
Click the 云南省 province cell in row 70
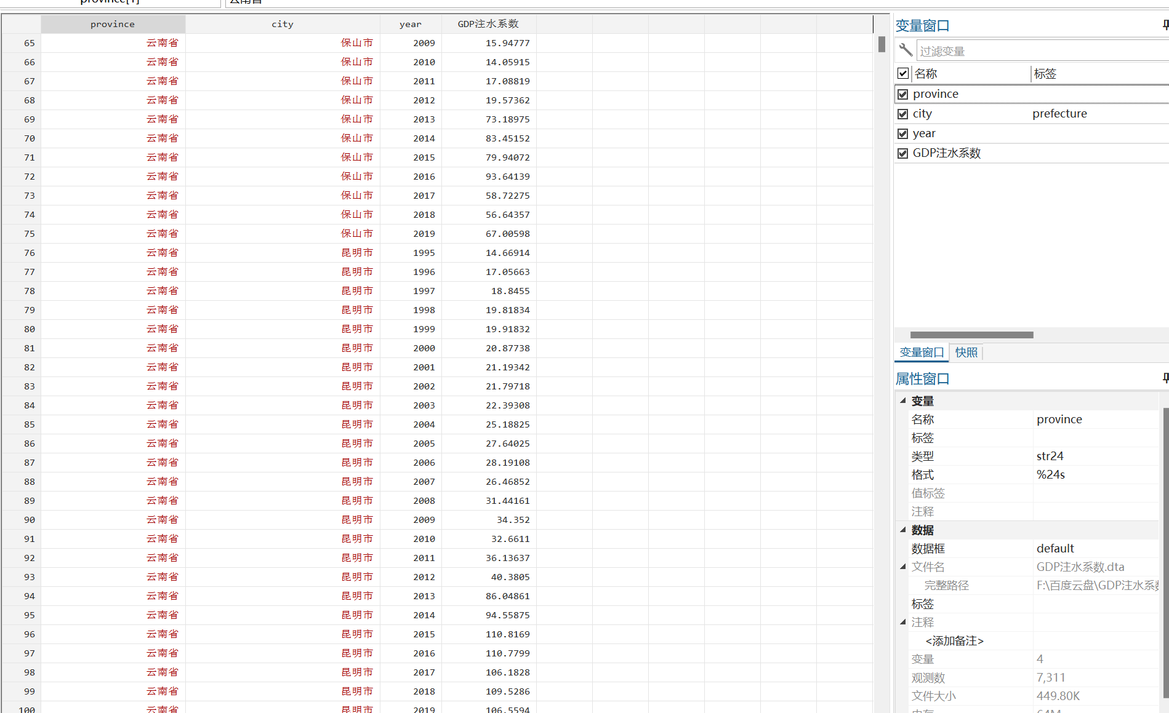pyautogui.click(x=113, y=138)
